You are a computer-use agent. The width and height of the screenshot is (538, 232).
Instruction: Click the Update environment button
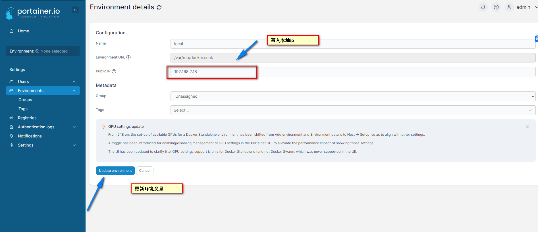115,171
